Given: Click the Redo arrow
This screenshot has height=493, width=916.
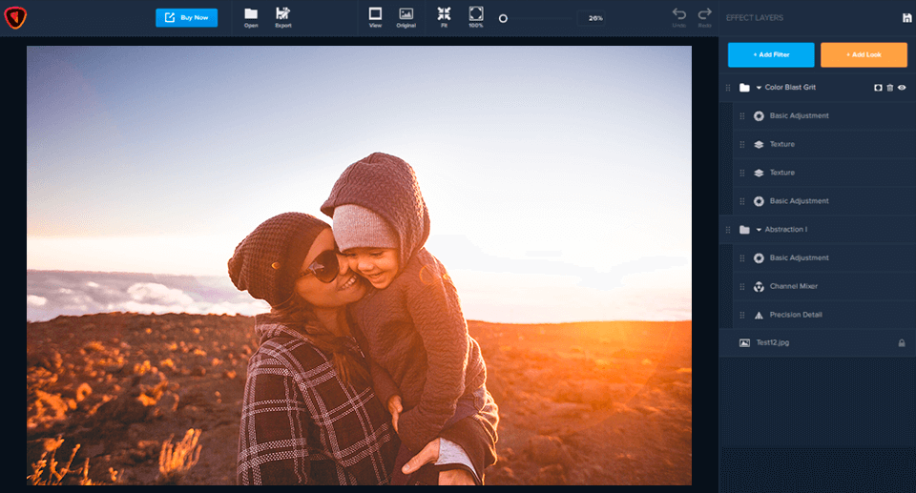Looking at the screenshot, I should [x=705, y=14].
